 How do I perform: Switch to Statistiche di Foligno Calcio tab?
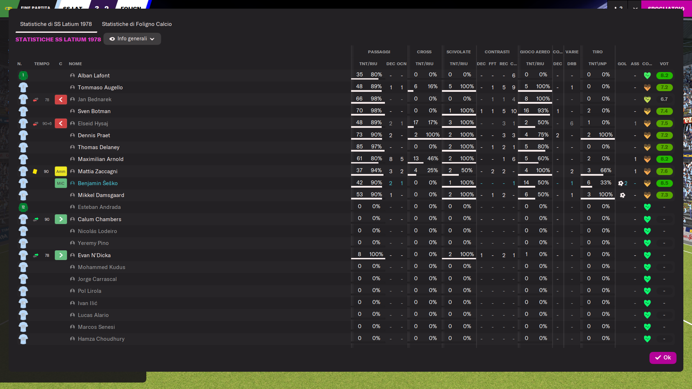coord(137,24)
